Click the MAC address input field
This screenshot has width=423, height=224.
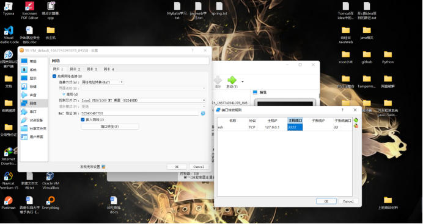pyautogui.click(x=139, y=113)
